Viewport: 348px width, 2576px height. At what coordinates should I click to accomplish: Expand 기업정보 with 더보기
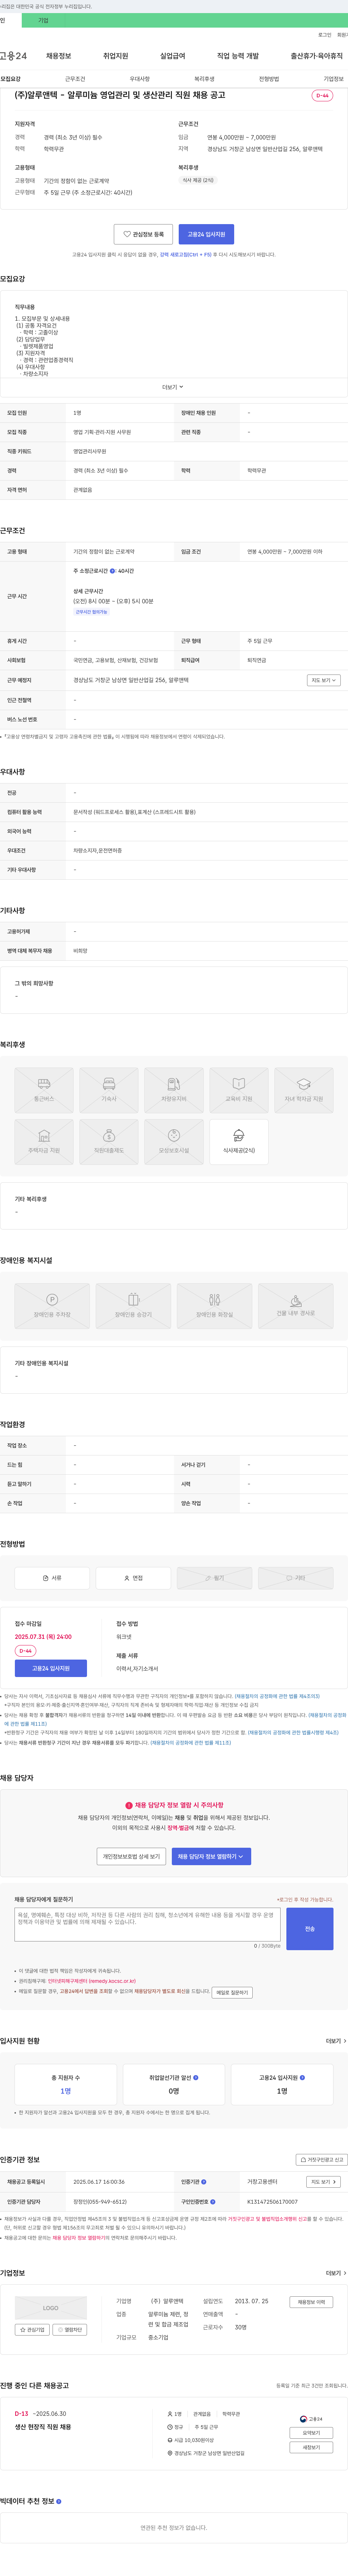point(336,2273)
